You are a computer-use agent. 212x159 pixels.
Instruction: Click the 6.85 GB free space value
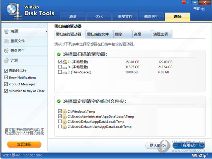[164, 72]
